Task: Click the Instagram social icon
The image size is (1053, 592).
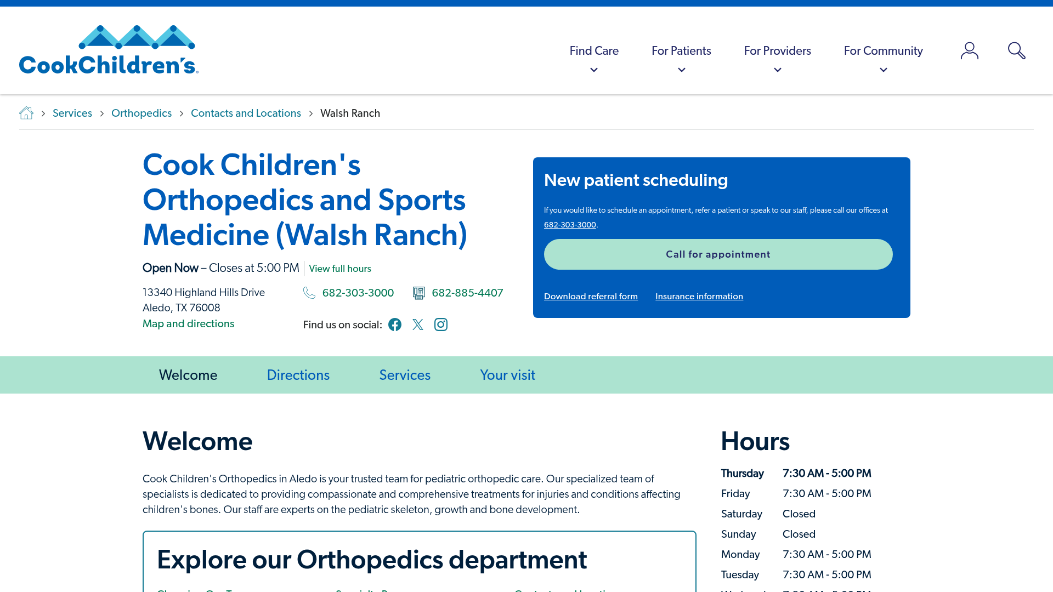Action: [441, 325]
